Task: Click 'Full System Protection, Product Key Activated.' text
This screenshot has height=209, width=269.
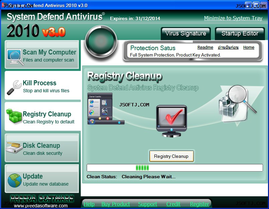Action: [x=175, y=55]
